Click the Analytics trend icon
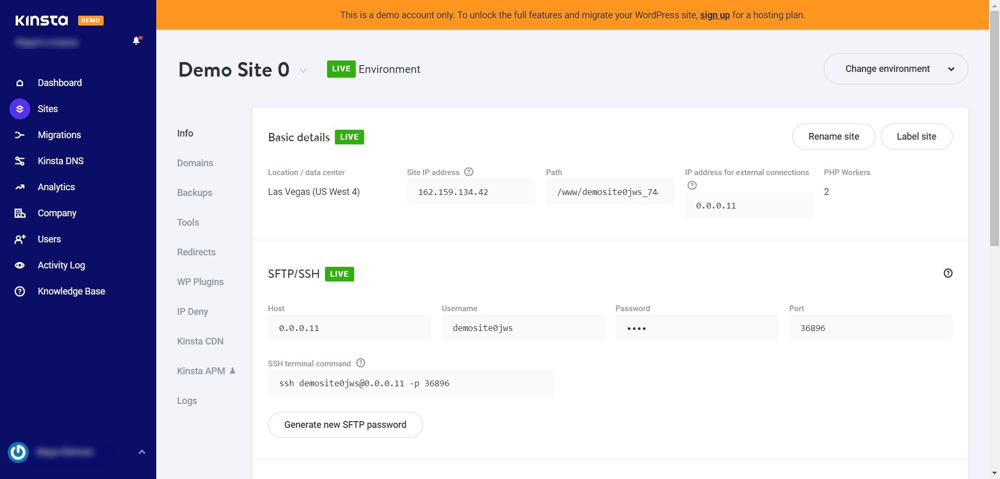1000x479 pixels. [20, 187]
